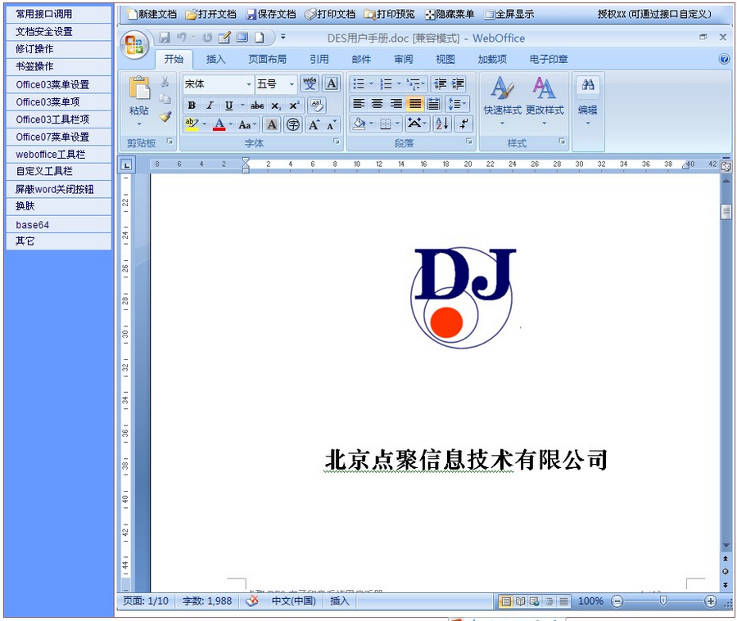The height and width of the screenshot is (621, 737).
Task: Click the sort A-Z icon
Action: pyautogui.click(x=442, y=124)
